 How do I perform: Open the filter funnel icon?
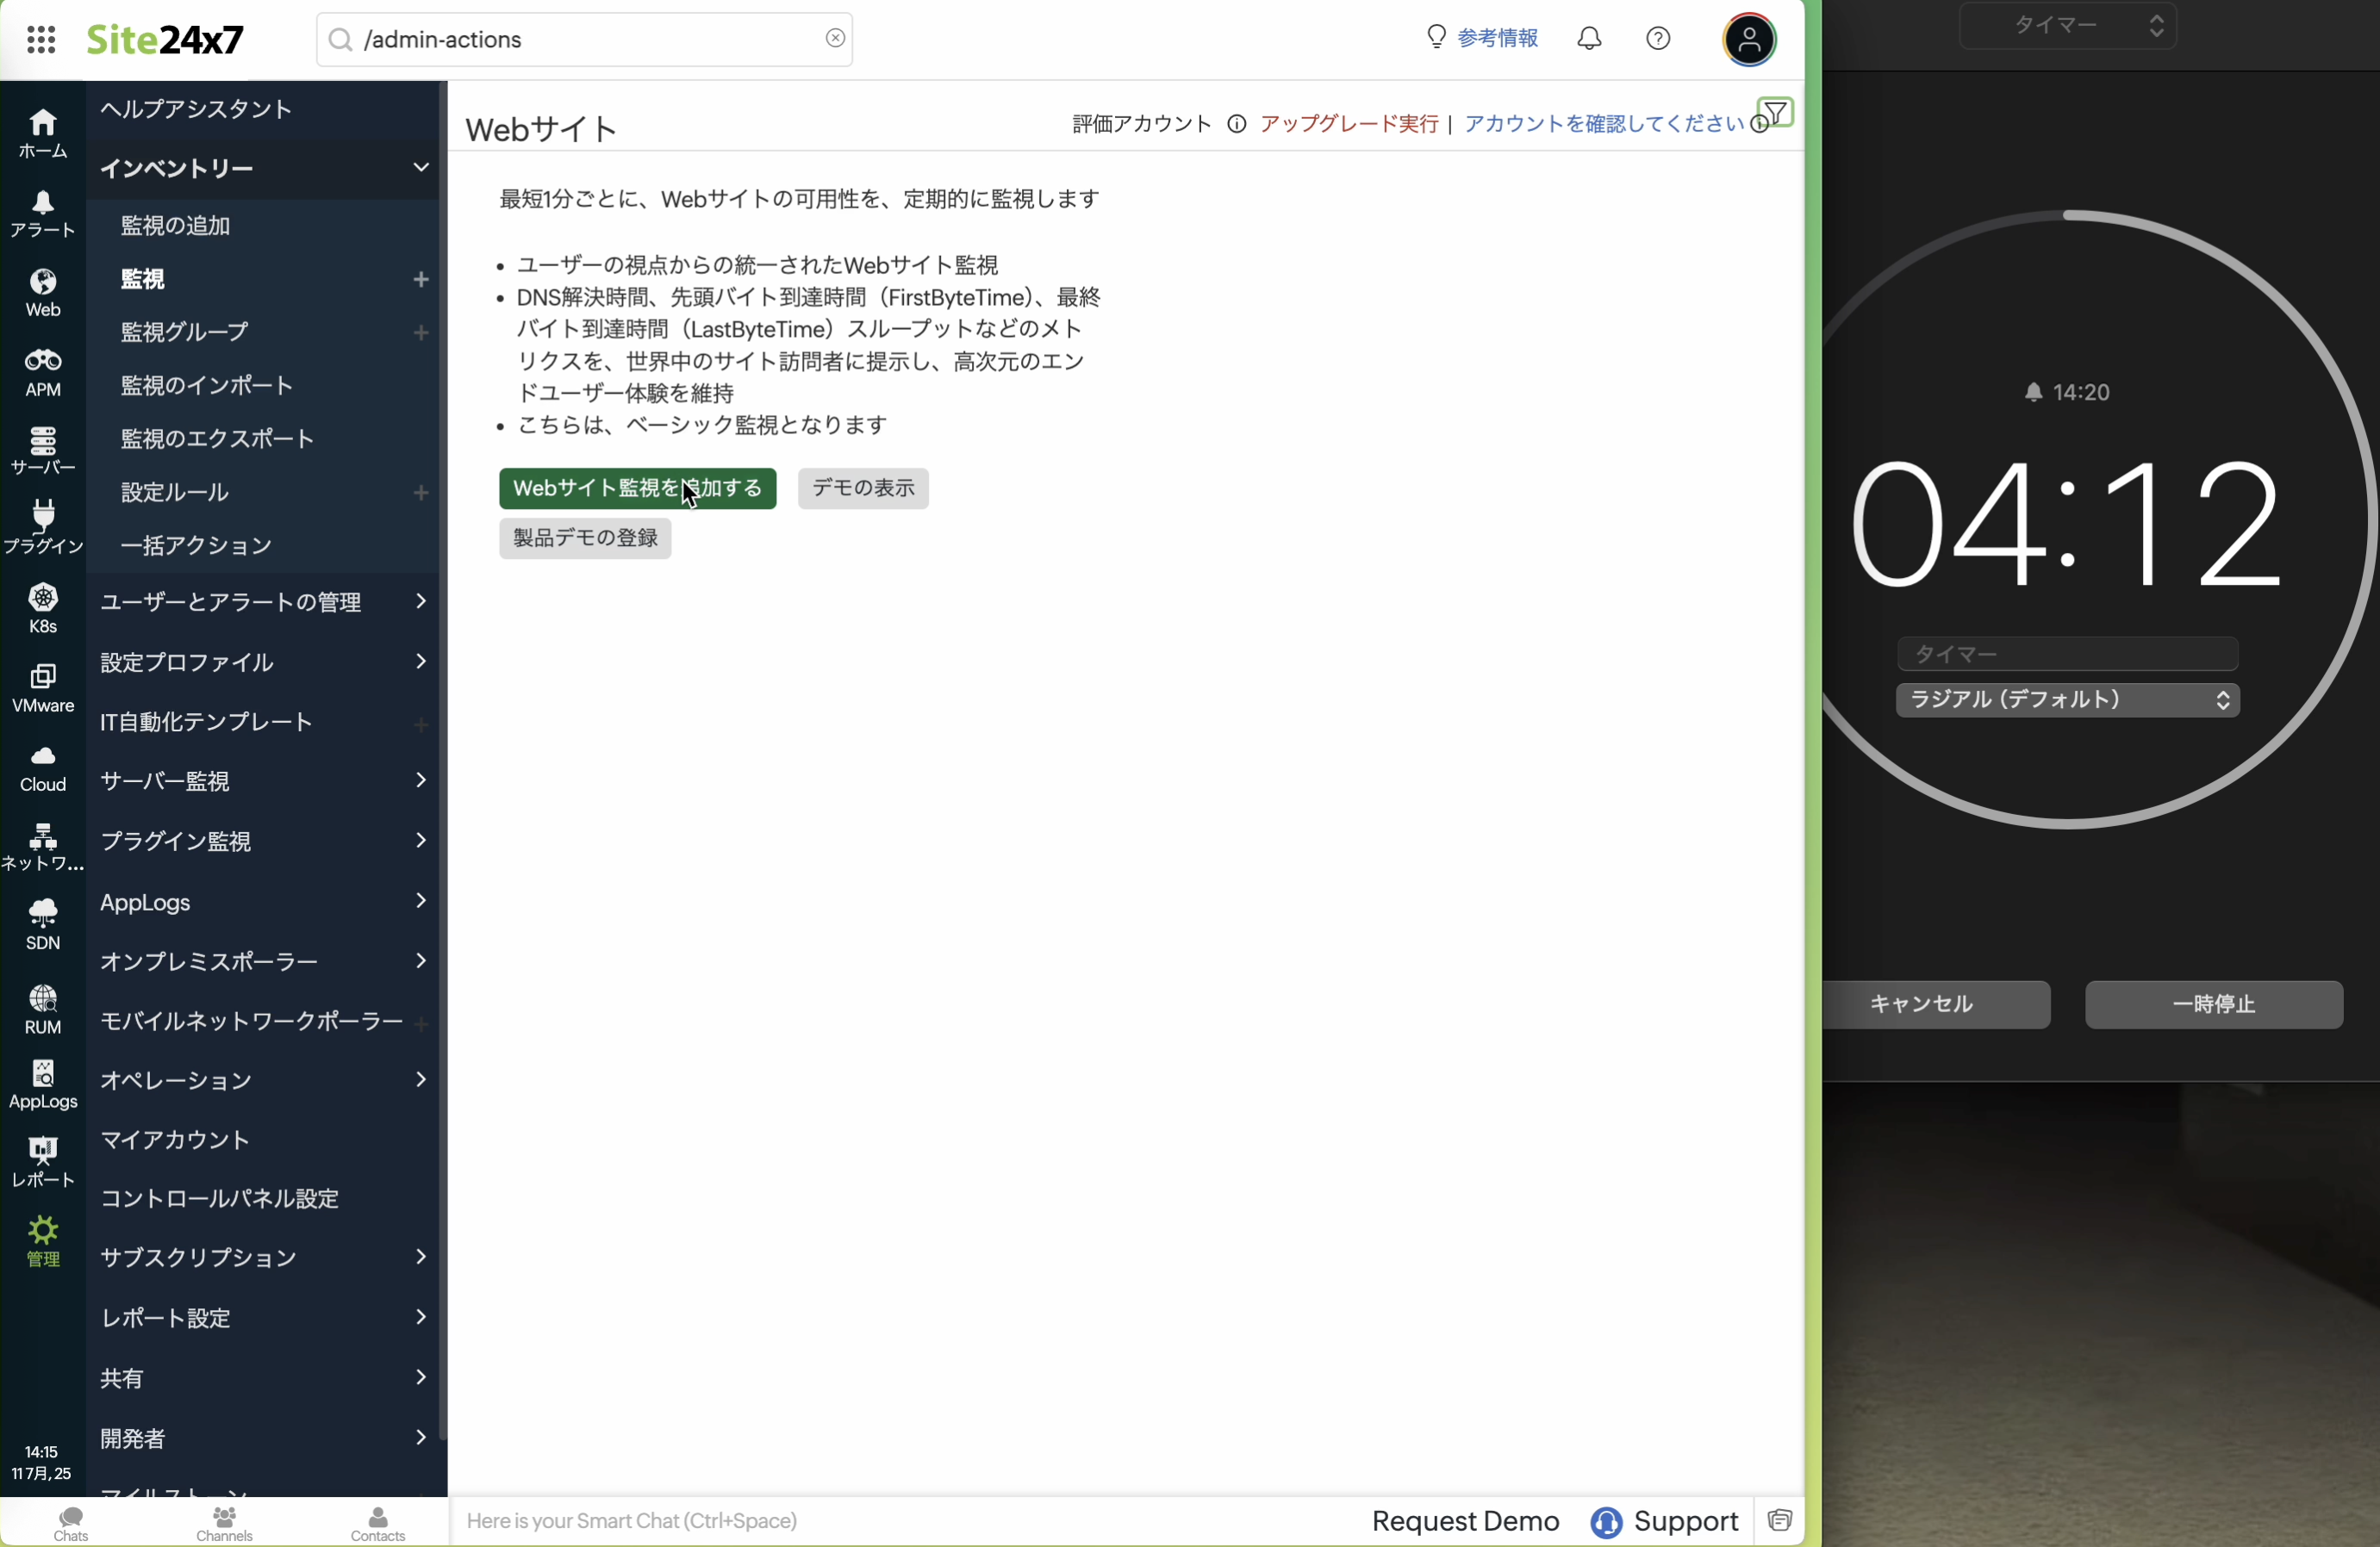[1776, 113]
